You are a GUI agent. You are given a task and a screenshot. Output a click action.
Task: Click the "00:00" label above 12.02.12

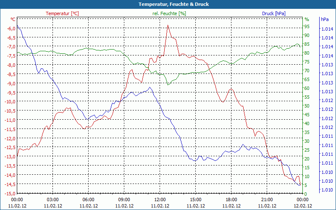tap(303, 200)
